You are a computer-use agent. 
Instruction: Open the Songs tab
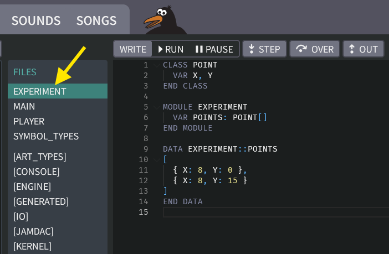click(96, 20)
